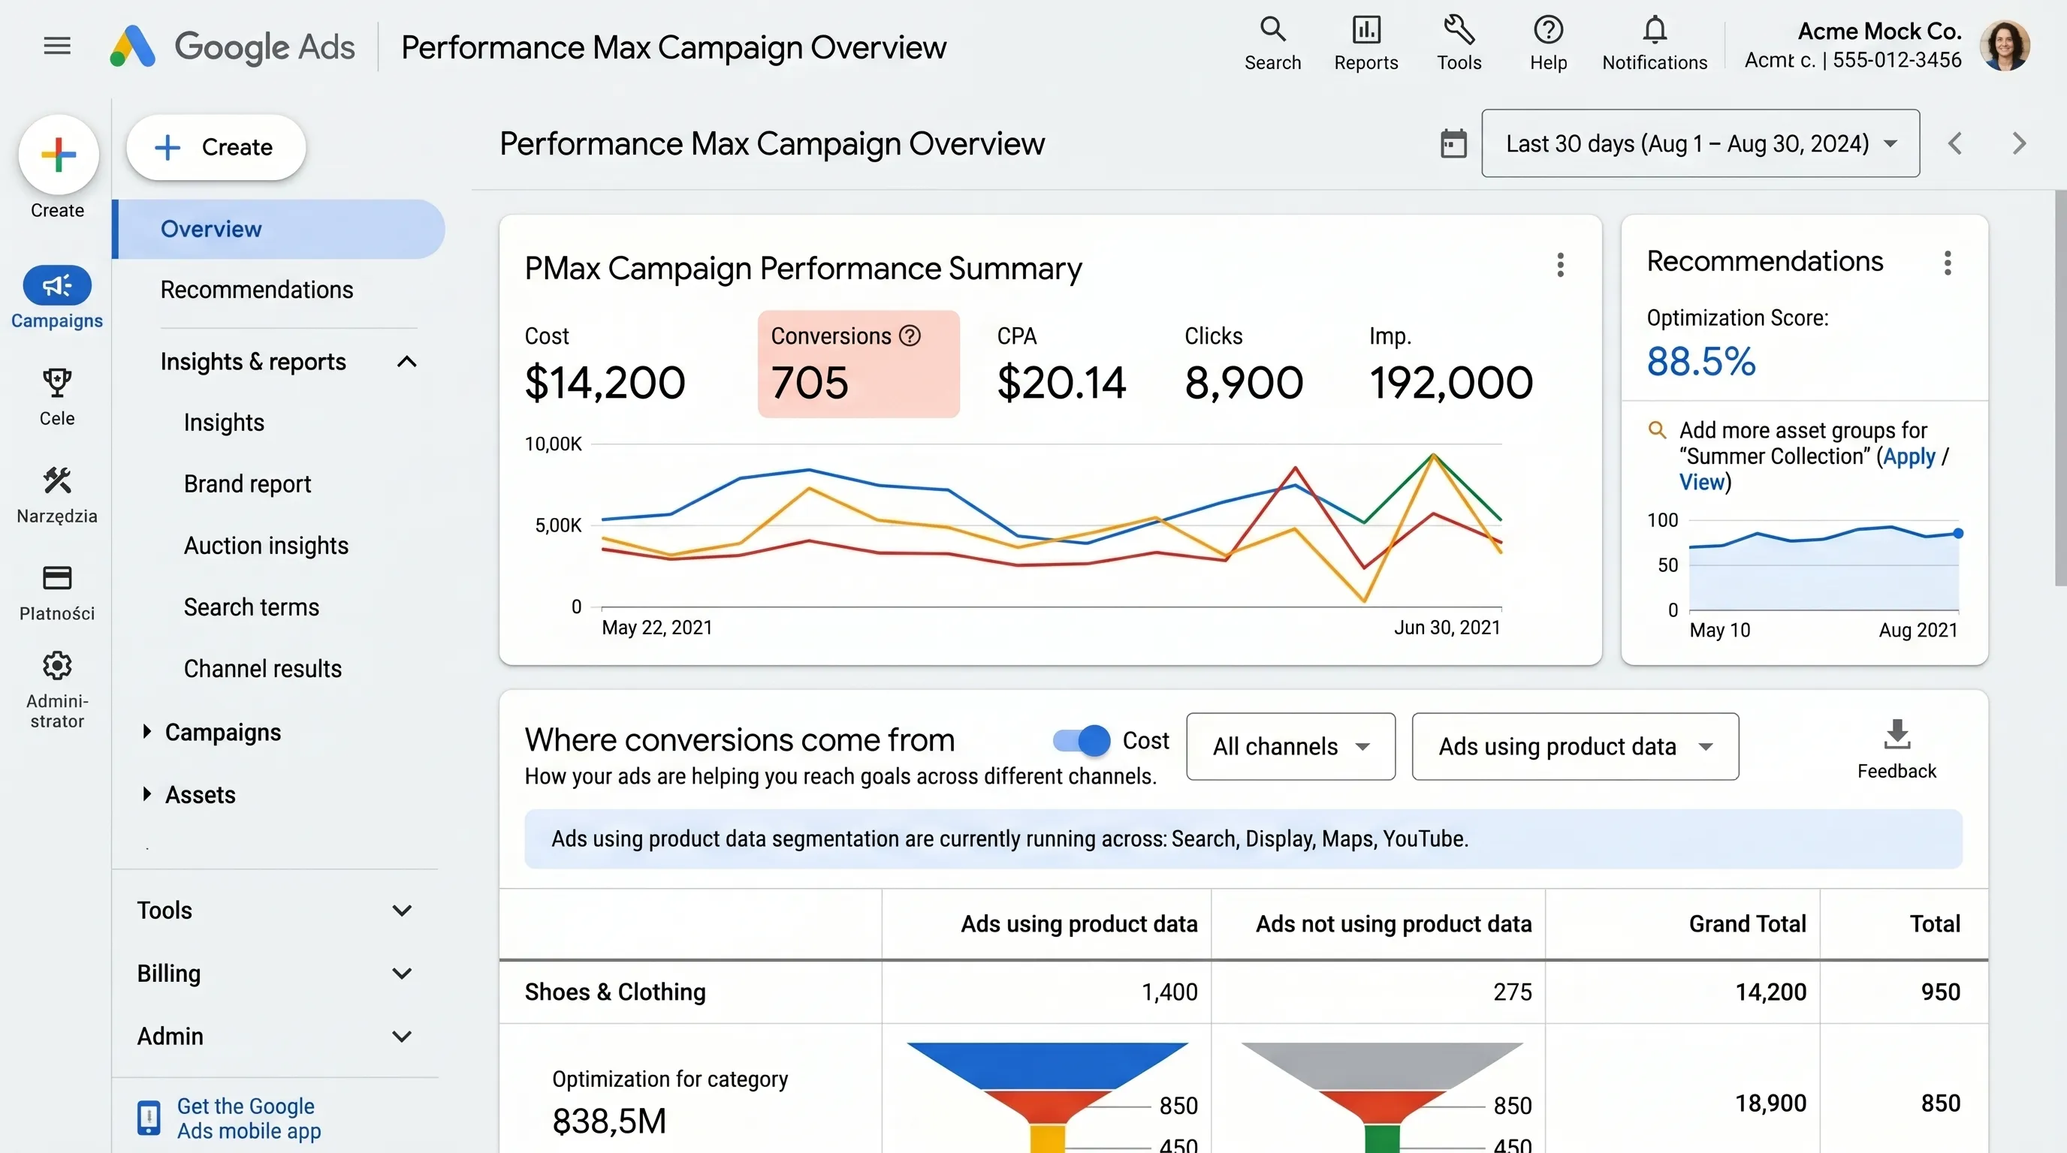Screen dimensions: 2067x1153
Task: Open the Cele trophy icon
Action: [x=57, y=384]
